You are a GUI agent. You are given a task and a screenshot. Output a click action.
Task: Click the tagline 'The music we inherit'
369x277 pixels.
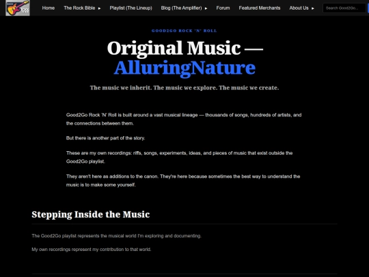click(184, 88)
